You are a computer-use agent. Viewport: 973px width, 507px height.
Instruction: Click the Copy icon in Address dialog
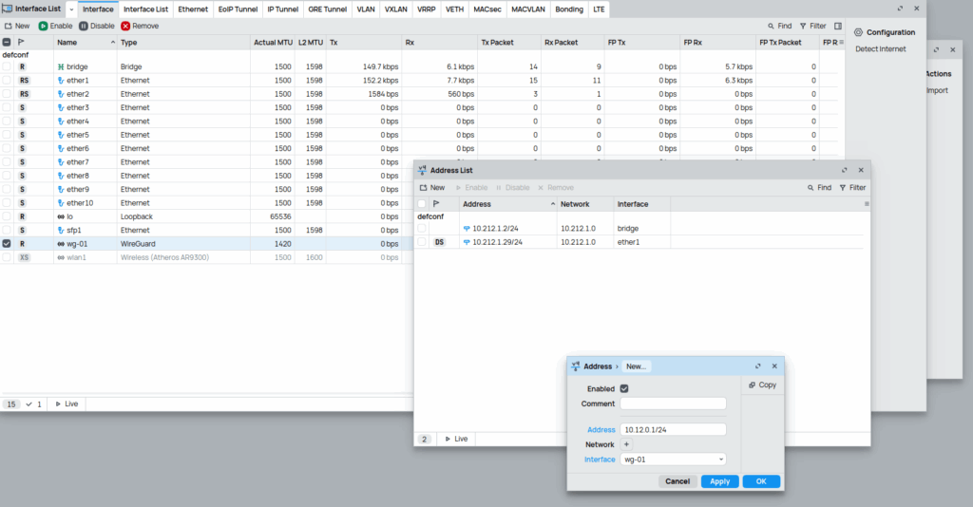click(x=752, y=385)
